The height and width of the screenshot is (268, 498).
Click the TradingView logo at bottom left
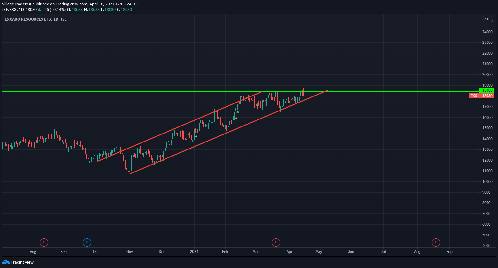(x=18, y=262)
